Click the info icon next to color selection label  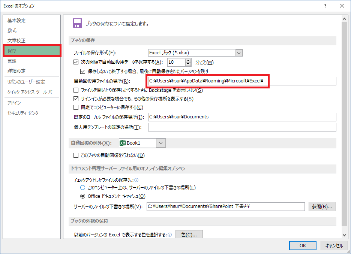[x=170, y=235]
